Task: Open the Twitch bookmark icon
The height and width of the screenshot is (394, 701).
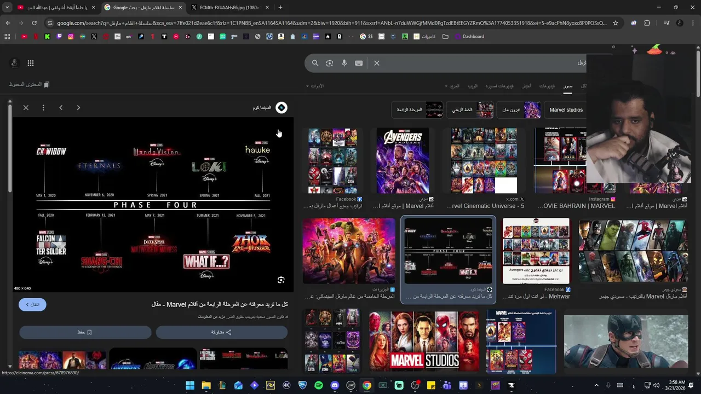Action: click(x=59, y=37)
